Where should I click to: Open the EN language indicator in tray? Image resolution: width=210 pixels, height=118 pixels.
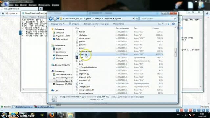[178, 115]
